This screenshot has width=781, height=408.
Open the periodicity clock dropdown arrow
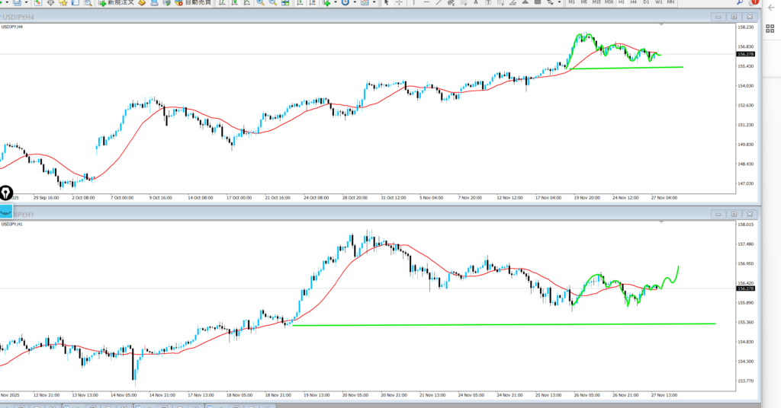click(x=355, y=3)
